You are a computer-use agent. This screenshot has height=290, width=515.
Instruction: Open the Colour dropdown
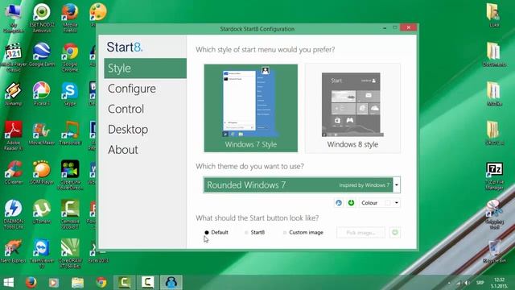397,203
